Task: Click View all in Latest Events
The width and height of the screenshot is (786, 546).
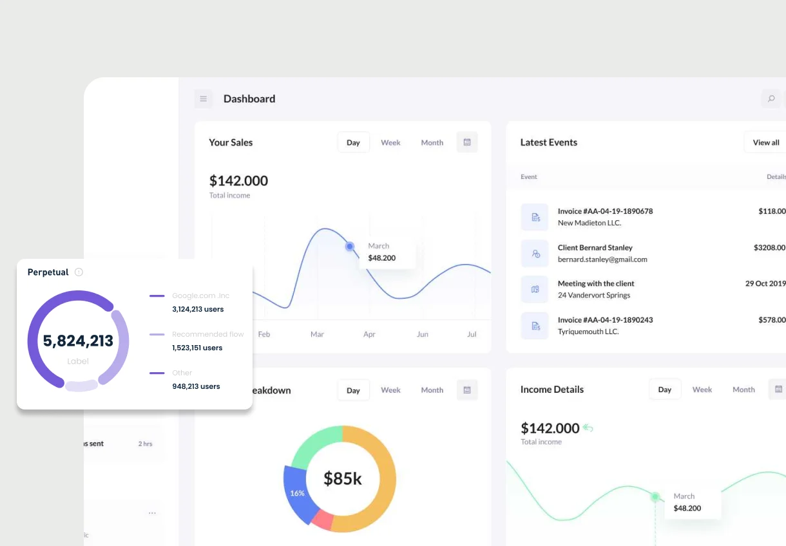Action: [x=765, y=142]
